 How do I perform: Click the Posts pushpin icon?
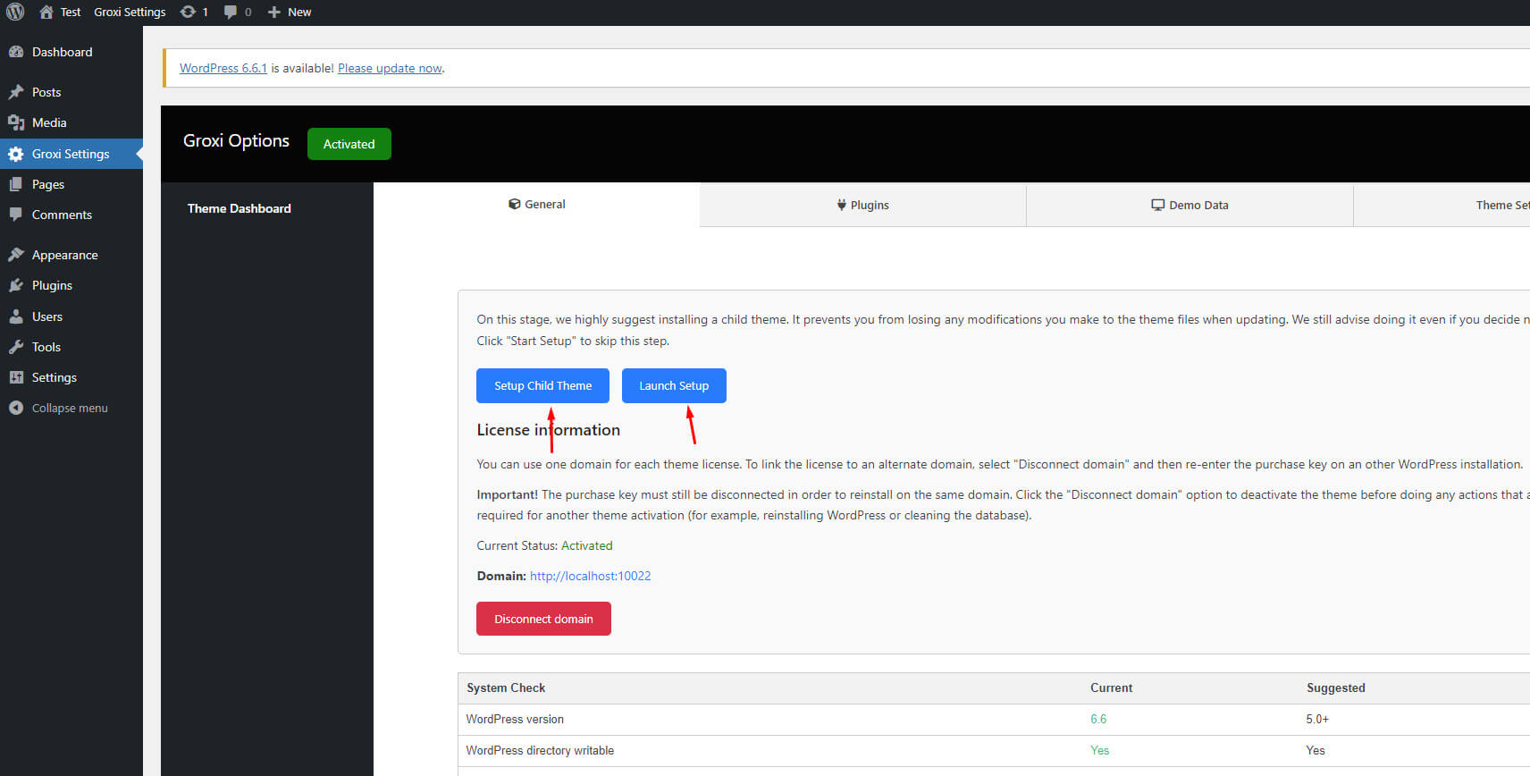pos(16,92)
